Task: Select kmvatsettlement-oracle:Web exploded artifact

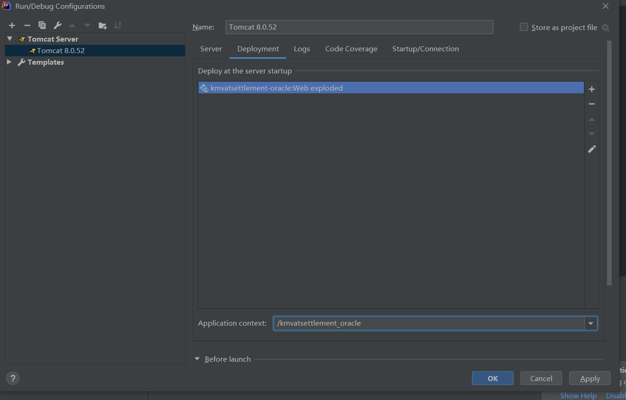Action: 391,88
